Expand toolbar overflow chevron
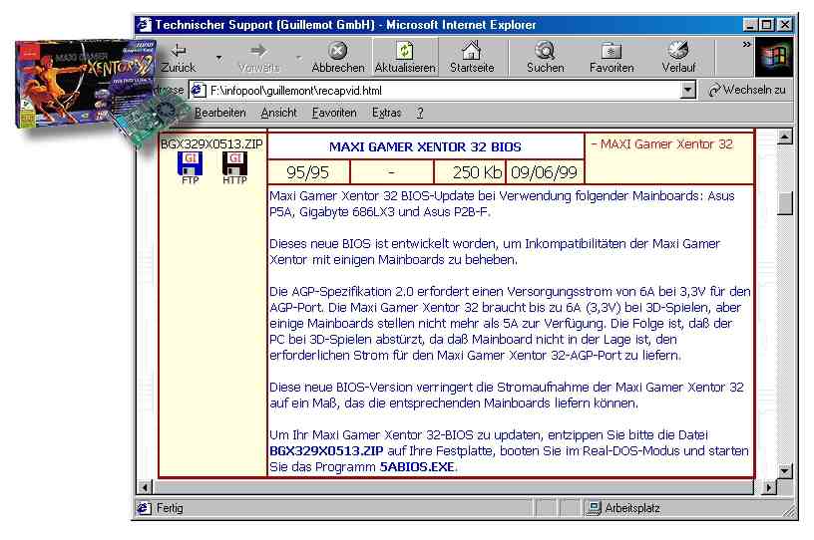 [746, 45]
